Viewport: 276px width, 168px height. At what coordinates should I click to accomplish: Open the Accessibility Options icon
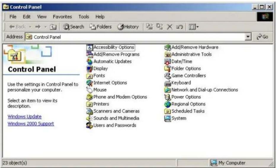point(90,47)
